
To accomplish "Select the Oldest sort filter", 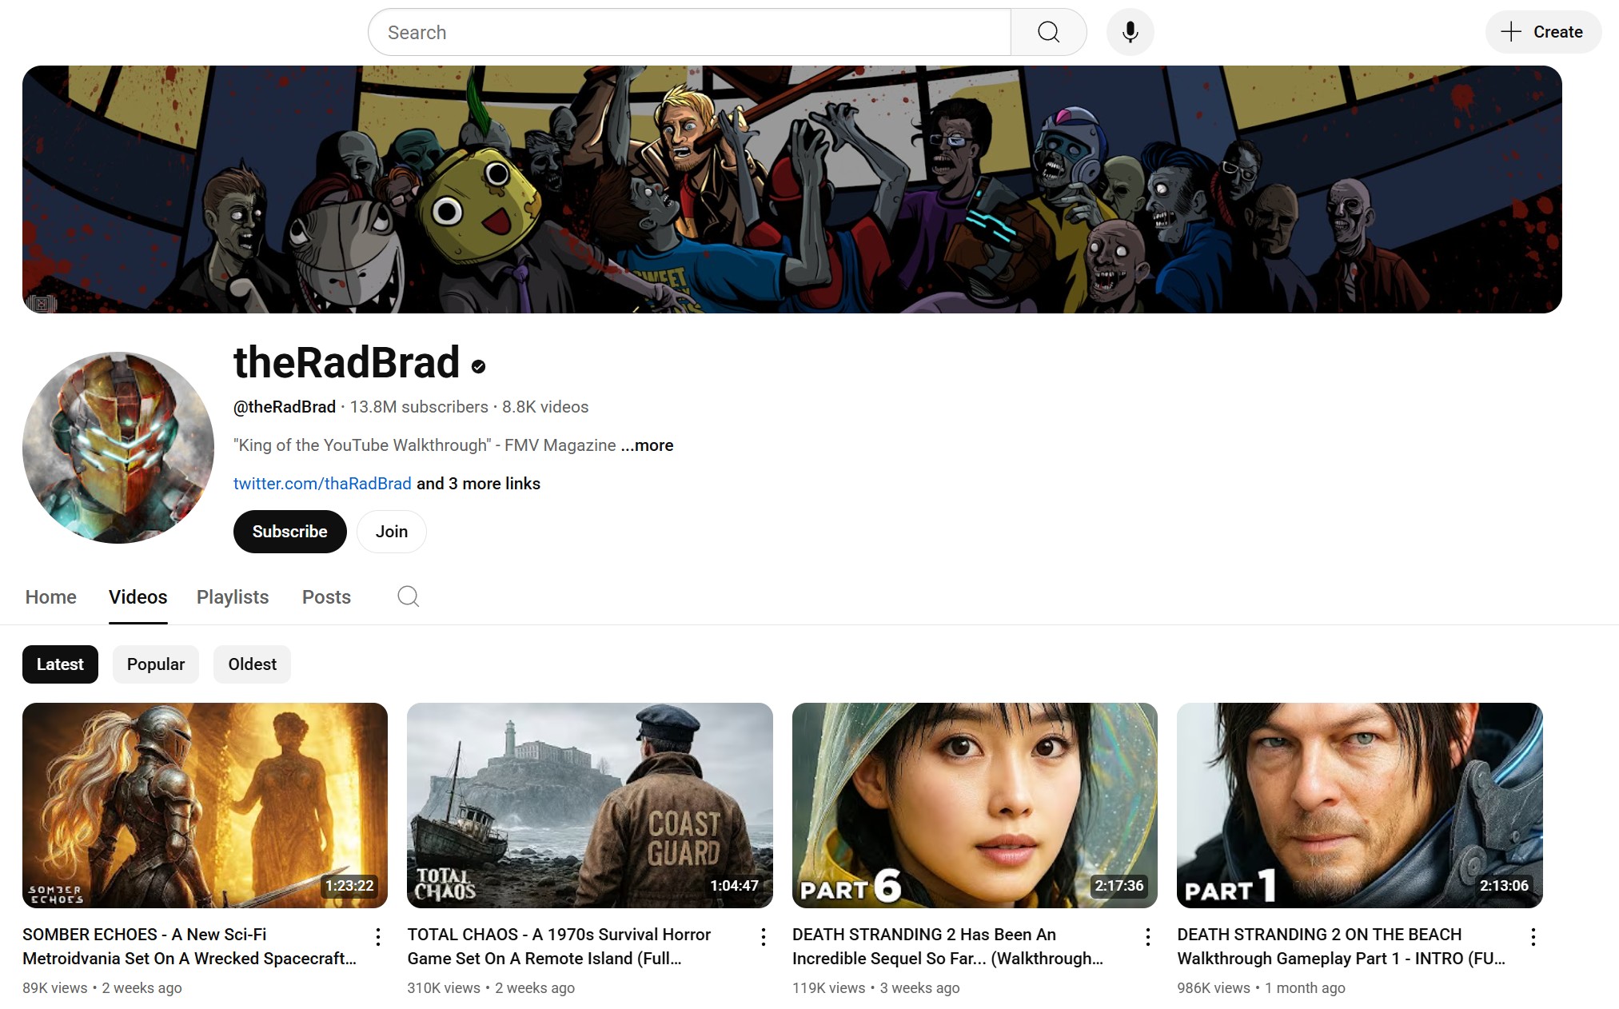I will point(252,664).
